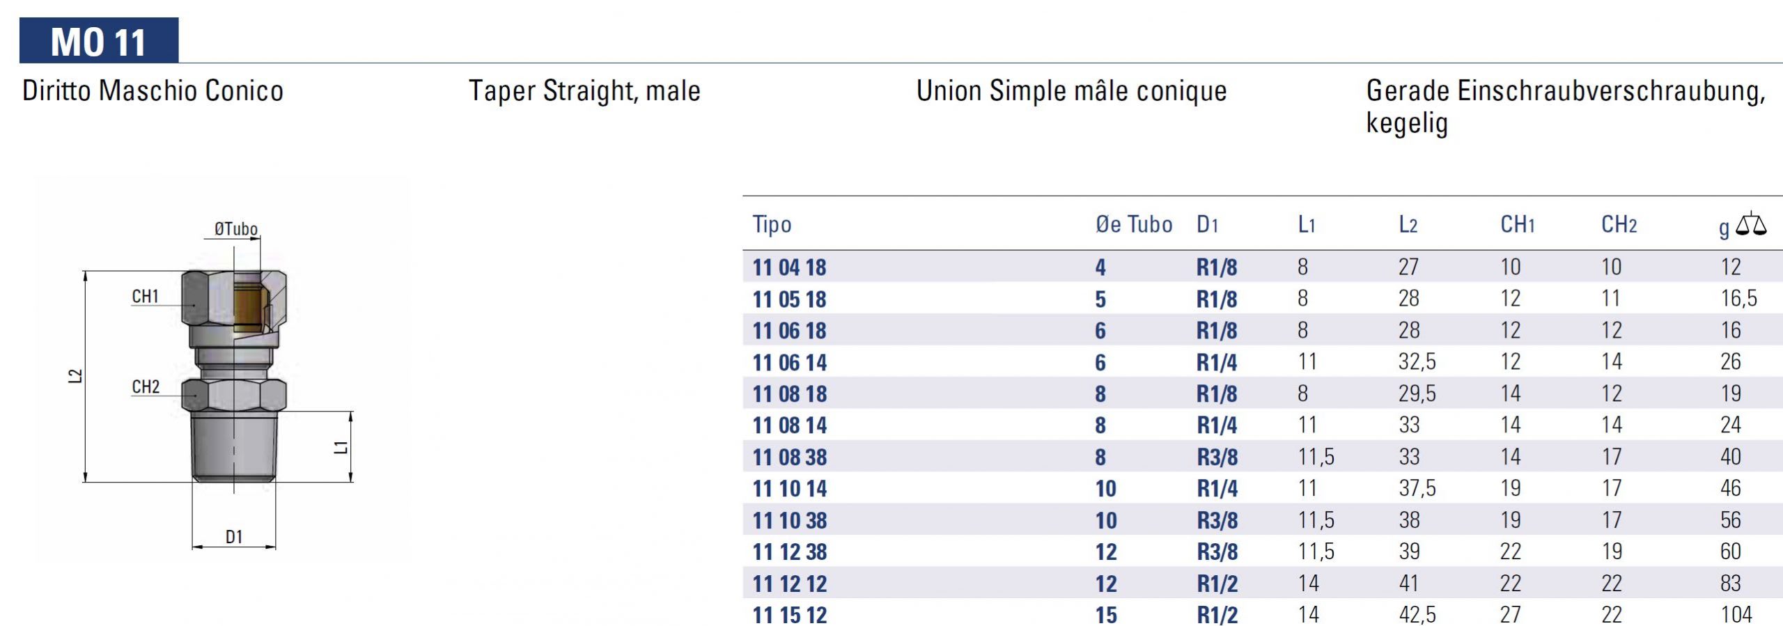The image size is (1783, 626).
Task: Click the CH1 column header
Action: coord(1517,224)
